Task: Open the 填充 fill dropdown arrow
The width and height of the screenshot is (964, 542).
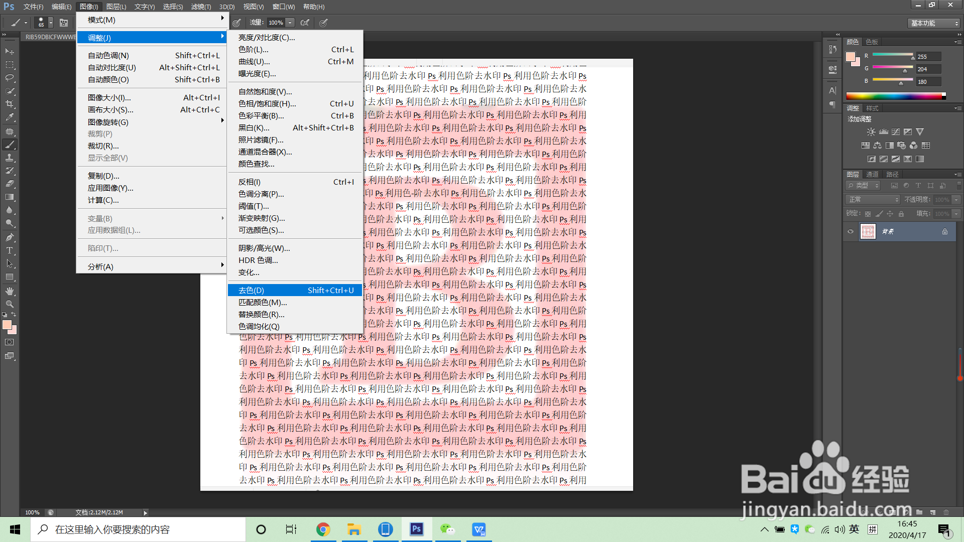Action: coord(956,214)
